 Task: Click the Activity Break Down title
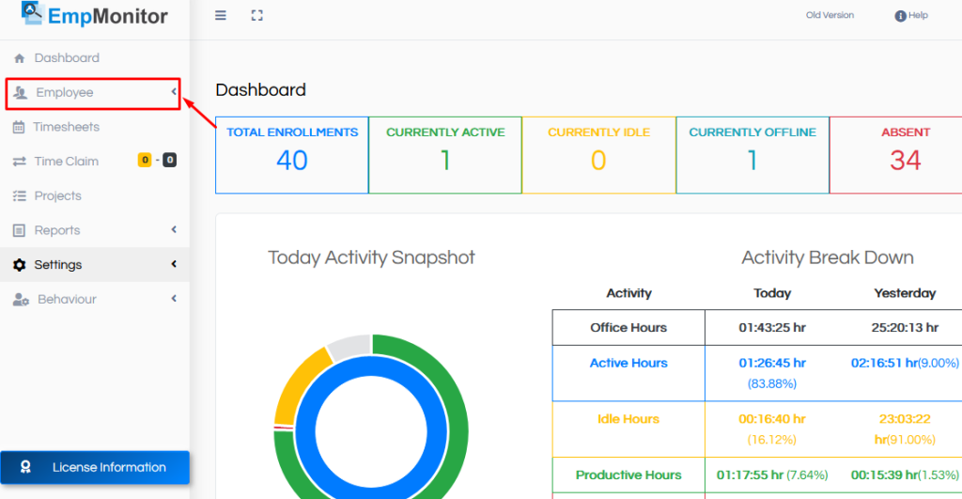point(828,257)
